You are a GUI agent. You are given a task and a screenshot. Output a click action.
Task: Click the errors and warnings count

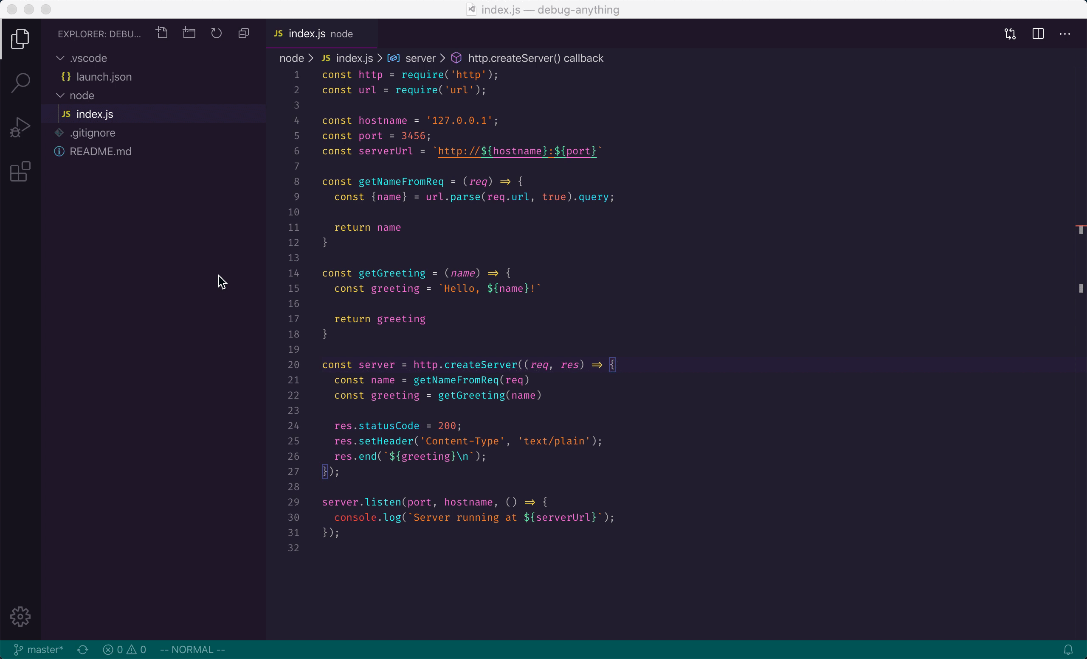coord(124,650)
